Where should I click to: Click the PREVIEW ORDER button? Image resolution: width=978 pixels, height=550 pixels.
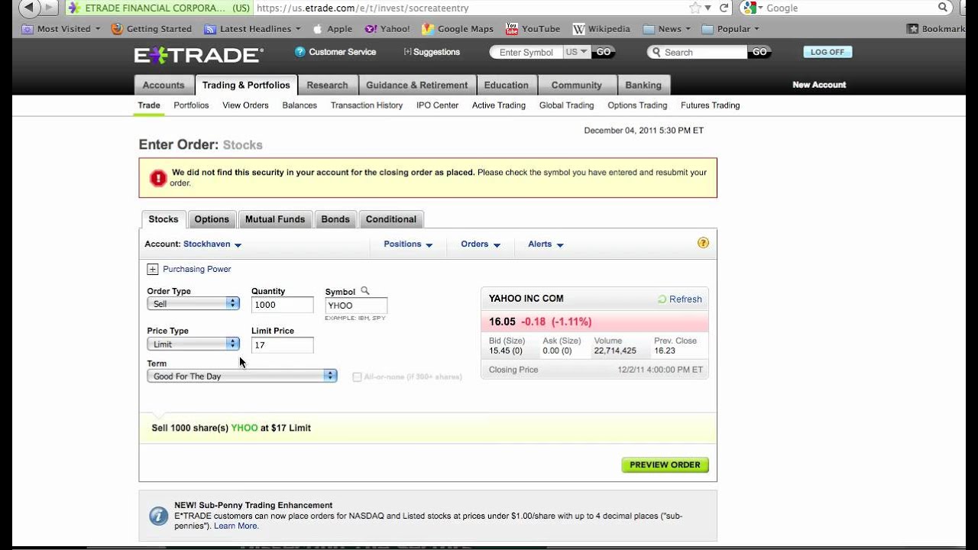click(x=665, y=464)
